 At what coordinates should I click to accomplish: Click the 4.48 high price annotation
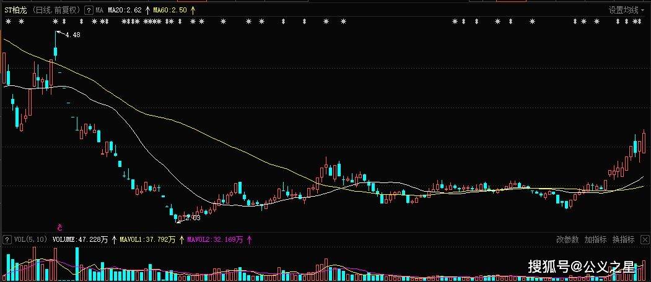[x=72, y=35]
